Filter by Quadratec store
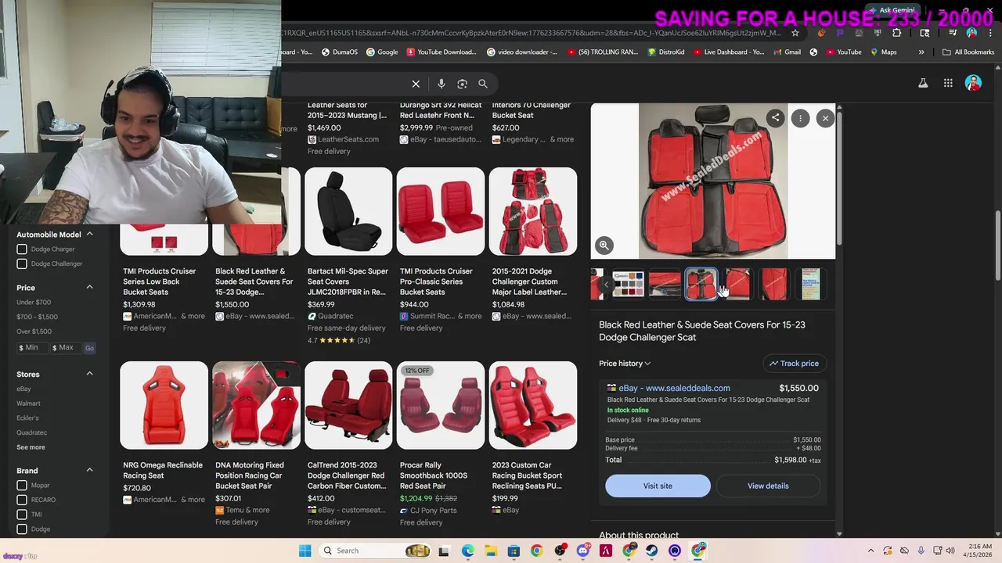This screenshot has height=563, width=1002. pyautogui.click(x=31, y=432)
